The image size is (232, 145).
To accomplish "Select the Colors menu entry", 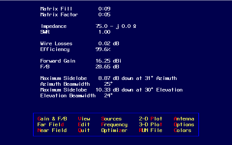I will 182,130.
